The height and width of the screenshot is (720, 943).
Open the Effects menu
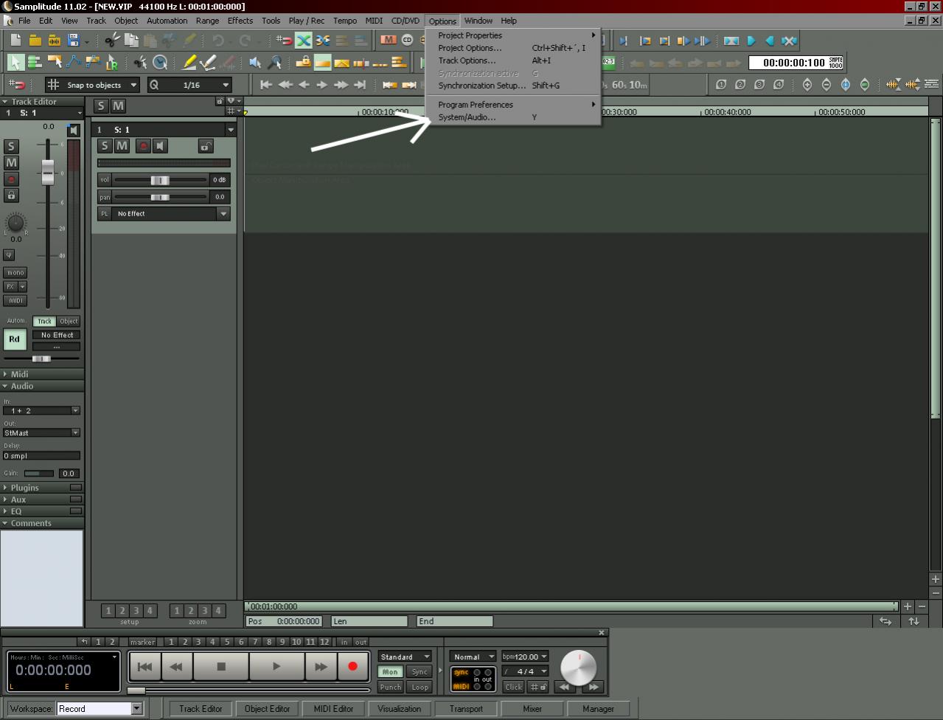240,21
